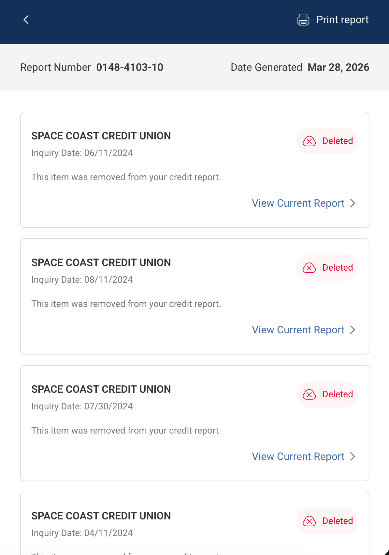Open View Current Report for the 07/30/2024 inquiry
This screenshot has height=555, width=389.
coord(297,456)
